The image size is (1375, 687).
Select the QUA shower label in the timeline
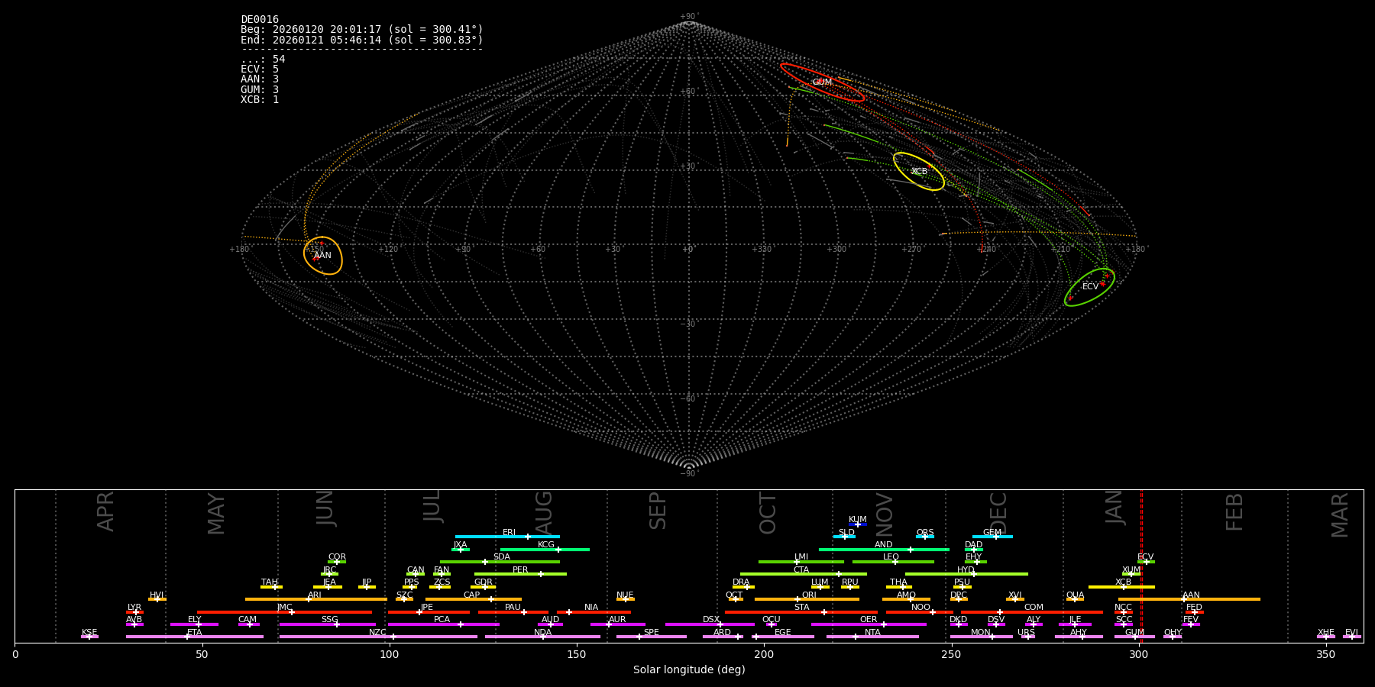point(1075,595)
